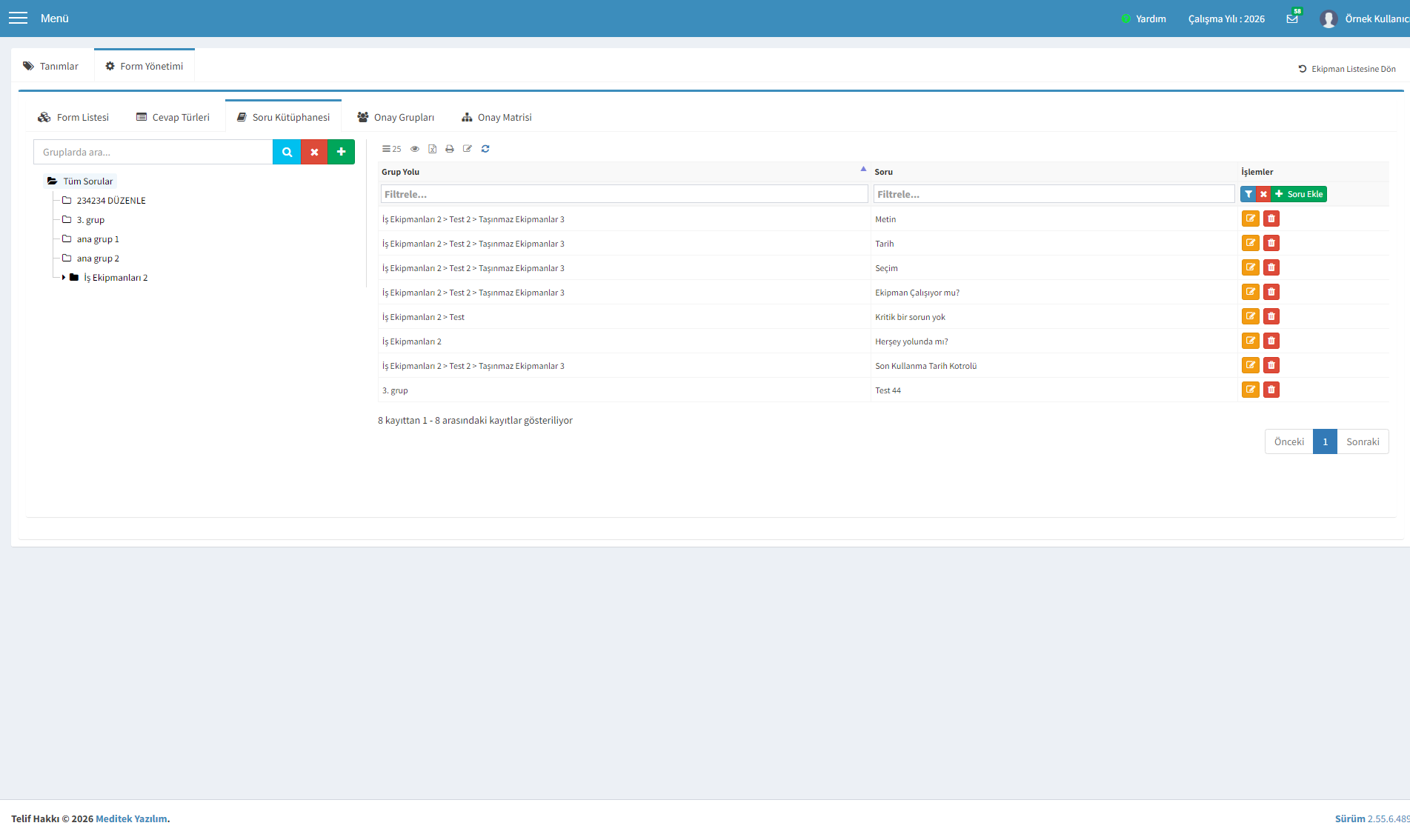Open the Onay Matrisi tab
Viewport: 1410px width, 837px height.
(x=496, y=117)
